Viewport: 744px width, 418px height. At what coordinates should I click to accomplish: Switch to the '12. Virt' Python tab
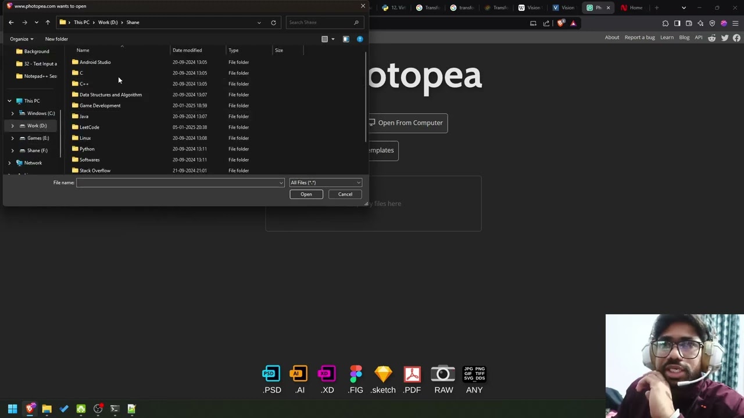pyautogui.click(x=394, y=8)
